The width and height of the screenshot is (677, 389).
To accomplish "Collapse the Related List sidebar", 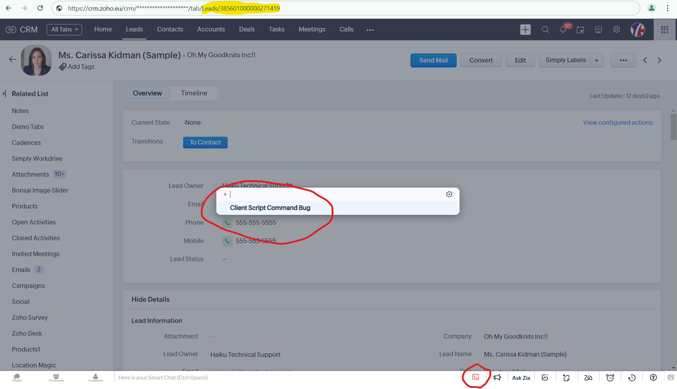I will click(4, 94).
